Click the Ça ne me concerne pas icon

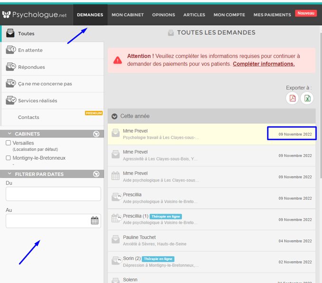(11, 83)
